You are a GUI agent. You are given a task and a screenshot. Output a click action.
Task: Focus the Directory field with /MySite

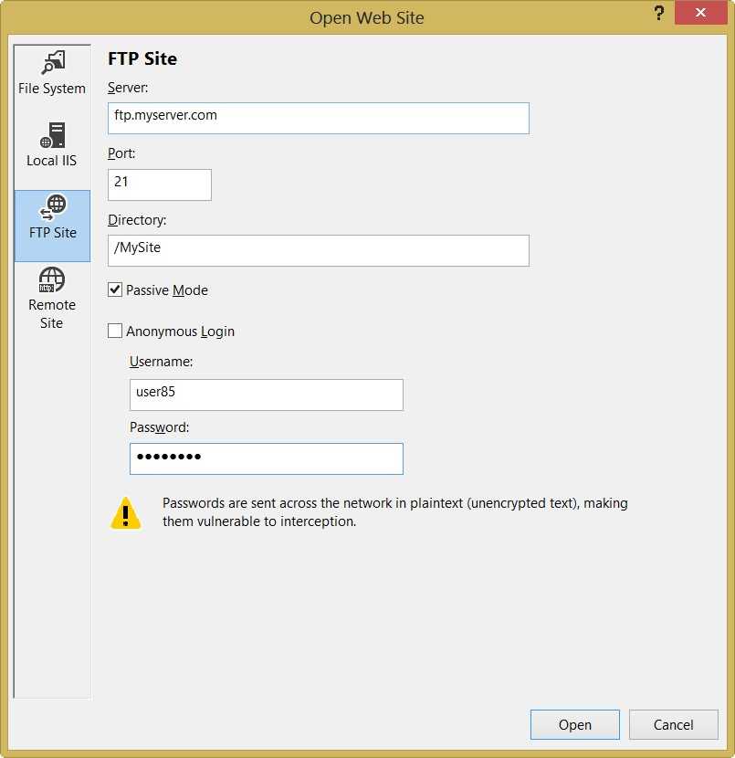[318, 250]
